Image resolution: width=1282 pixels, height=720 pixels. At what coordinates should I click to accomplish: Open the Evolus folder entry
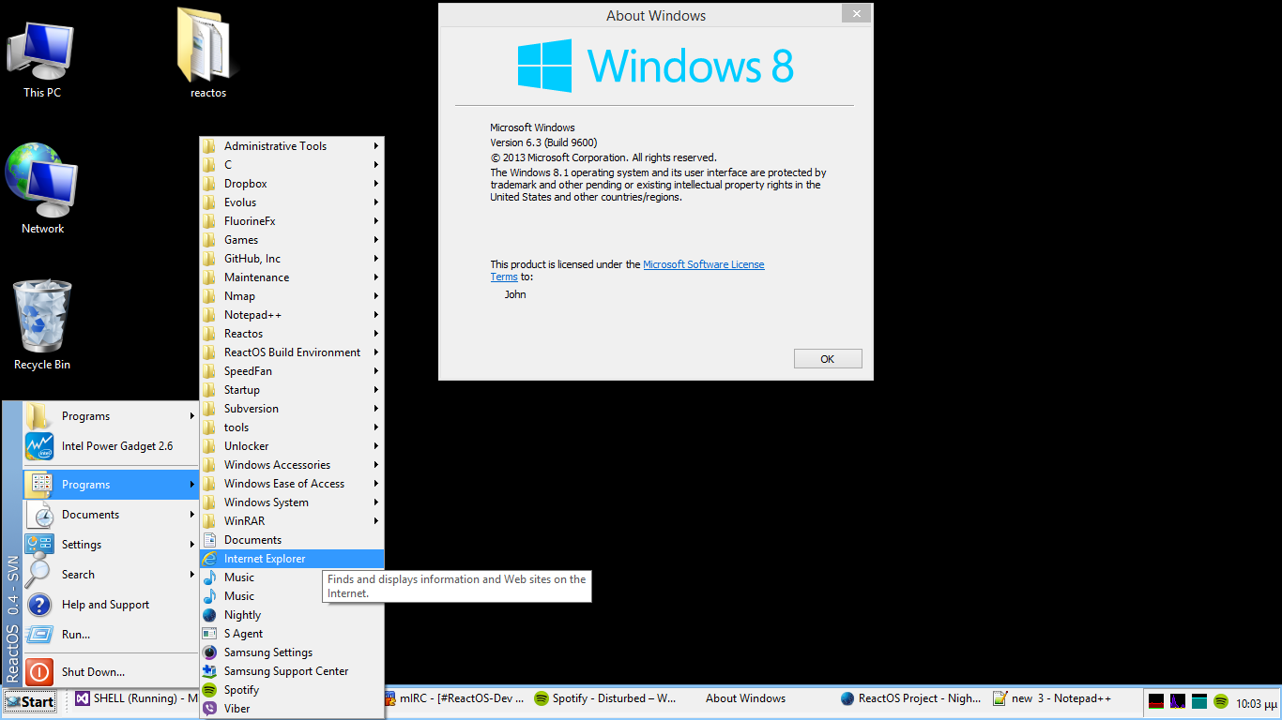tap(292, 202)
